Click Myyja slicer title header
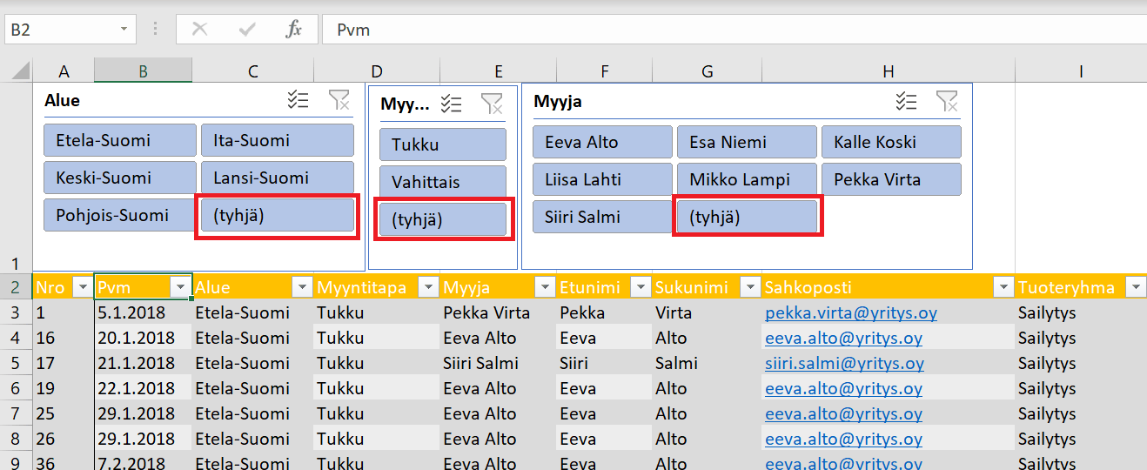 558,102
